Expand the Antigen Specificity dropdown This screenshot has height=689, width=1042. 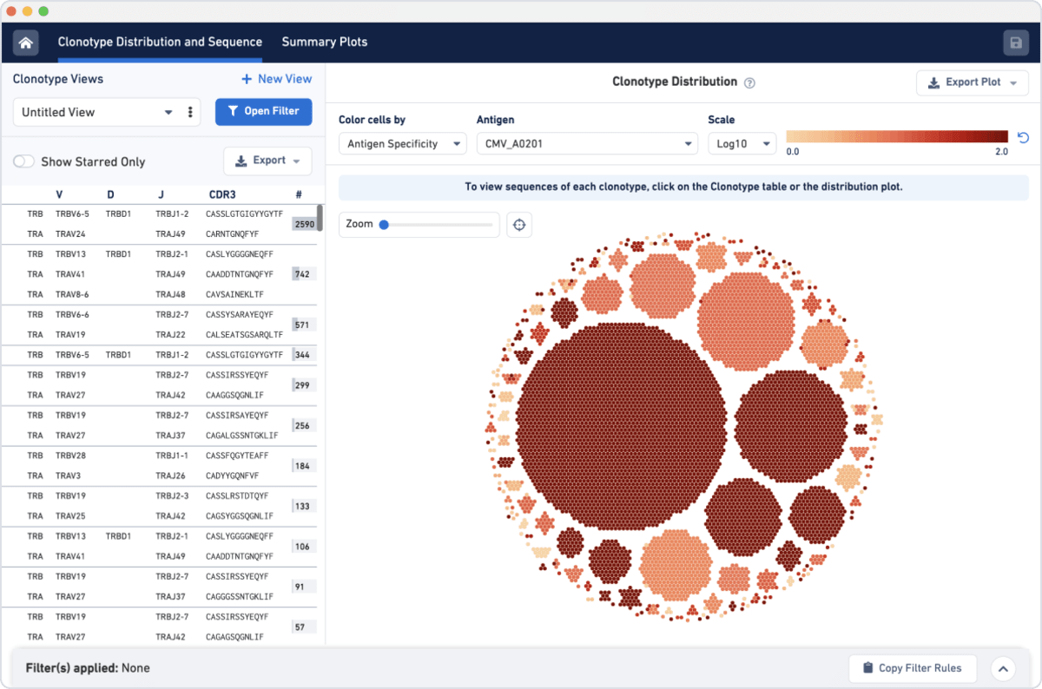pos(402,144)
